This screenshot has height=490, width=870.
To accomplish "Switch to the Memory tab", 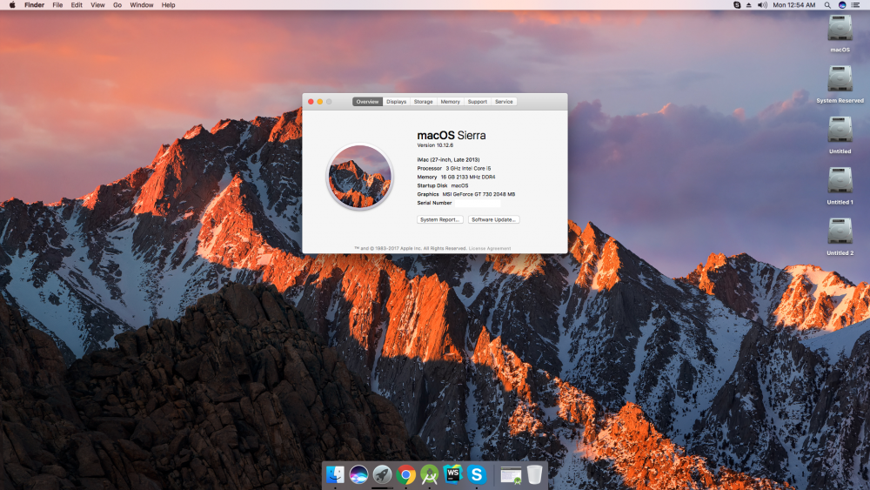I will coord(450,102).
